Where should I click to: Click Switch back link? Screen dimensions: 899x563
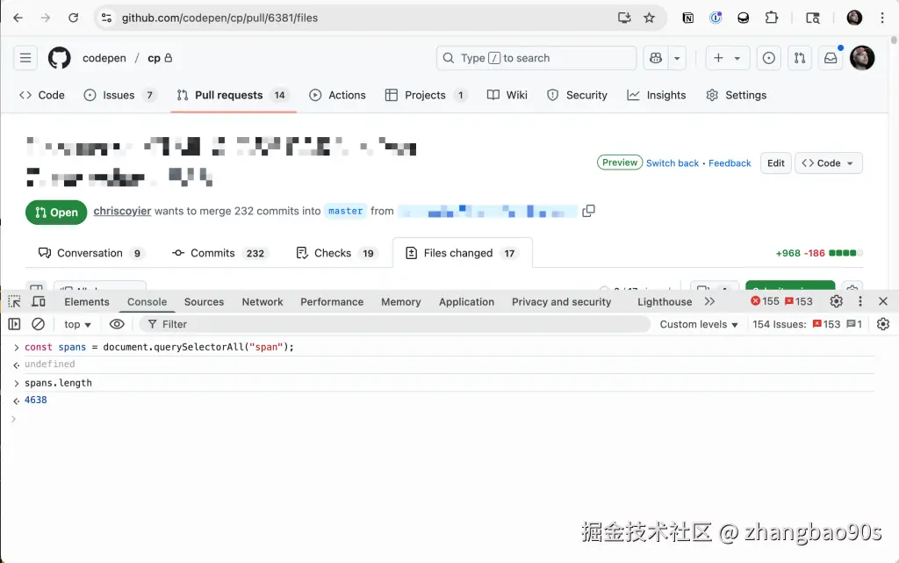coord(672,162)
